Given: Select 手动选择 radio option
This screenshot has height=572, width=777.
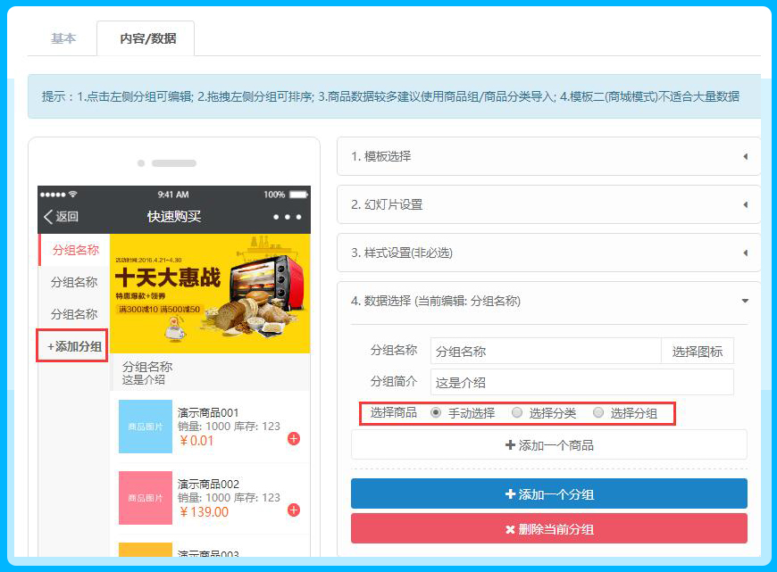Looking at the screenshot, I should (436, 413).
